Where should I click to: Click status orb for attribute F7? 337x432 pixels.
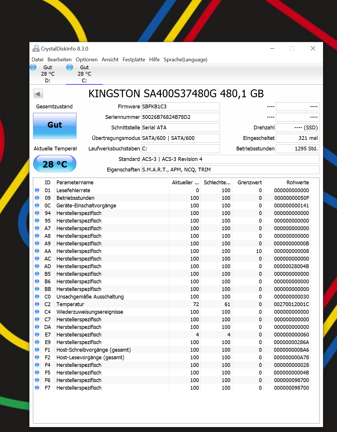[37, 388]
